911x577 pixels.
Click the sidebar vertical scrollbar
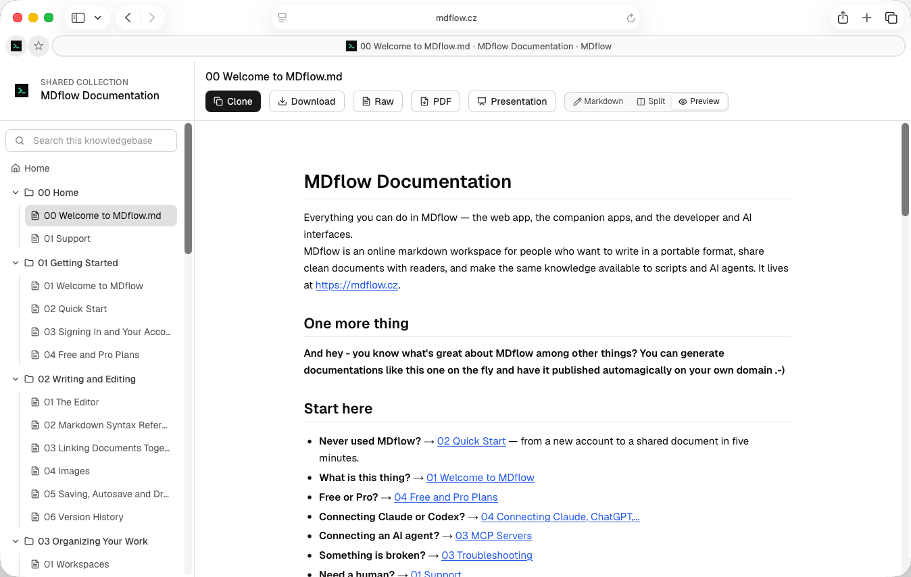(188, 189)
